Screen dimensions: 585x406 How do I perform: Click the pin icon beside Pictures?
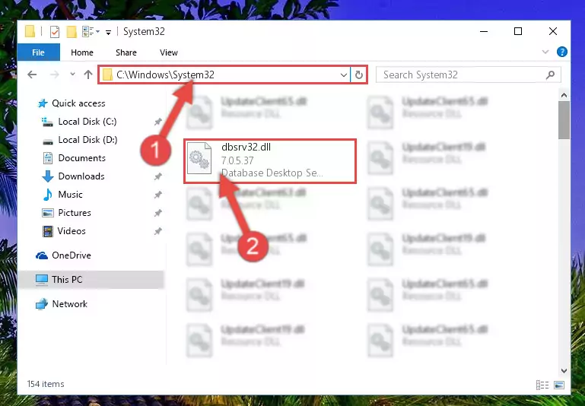tap(158, 213)
